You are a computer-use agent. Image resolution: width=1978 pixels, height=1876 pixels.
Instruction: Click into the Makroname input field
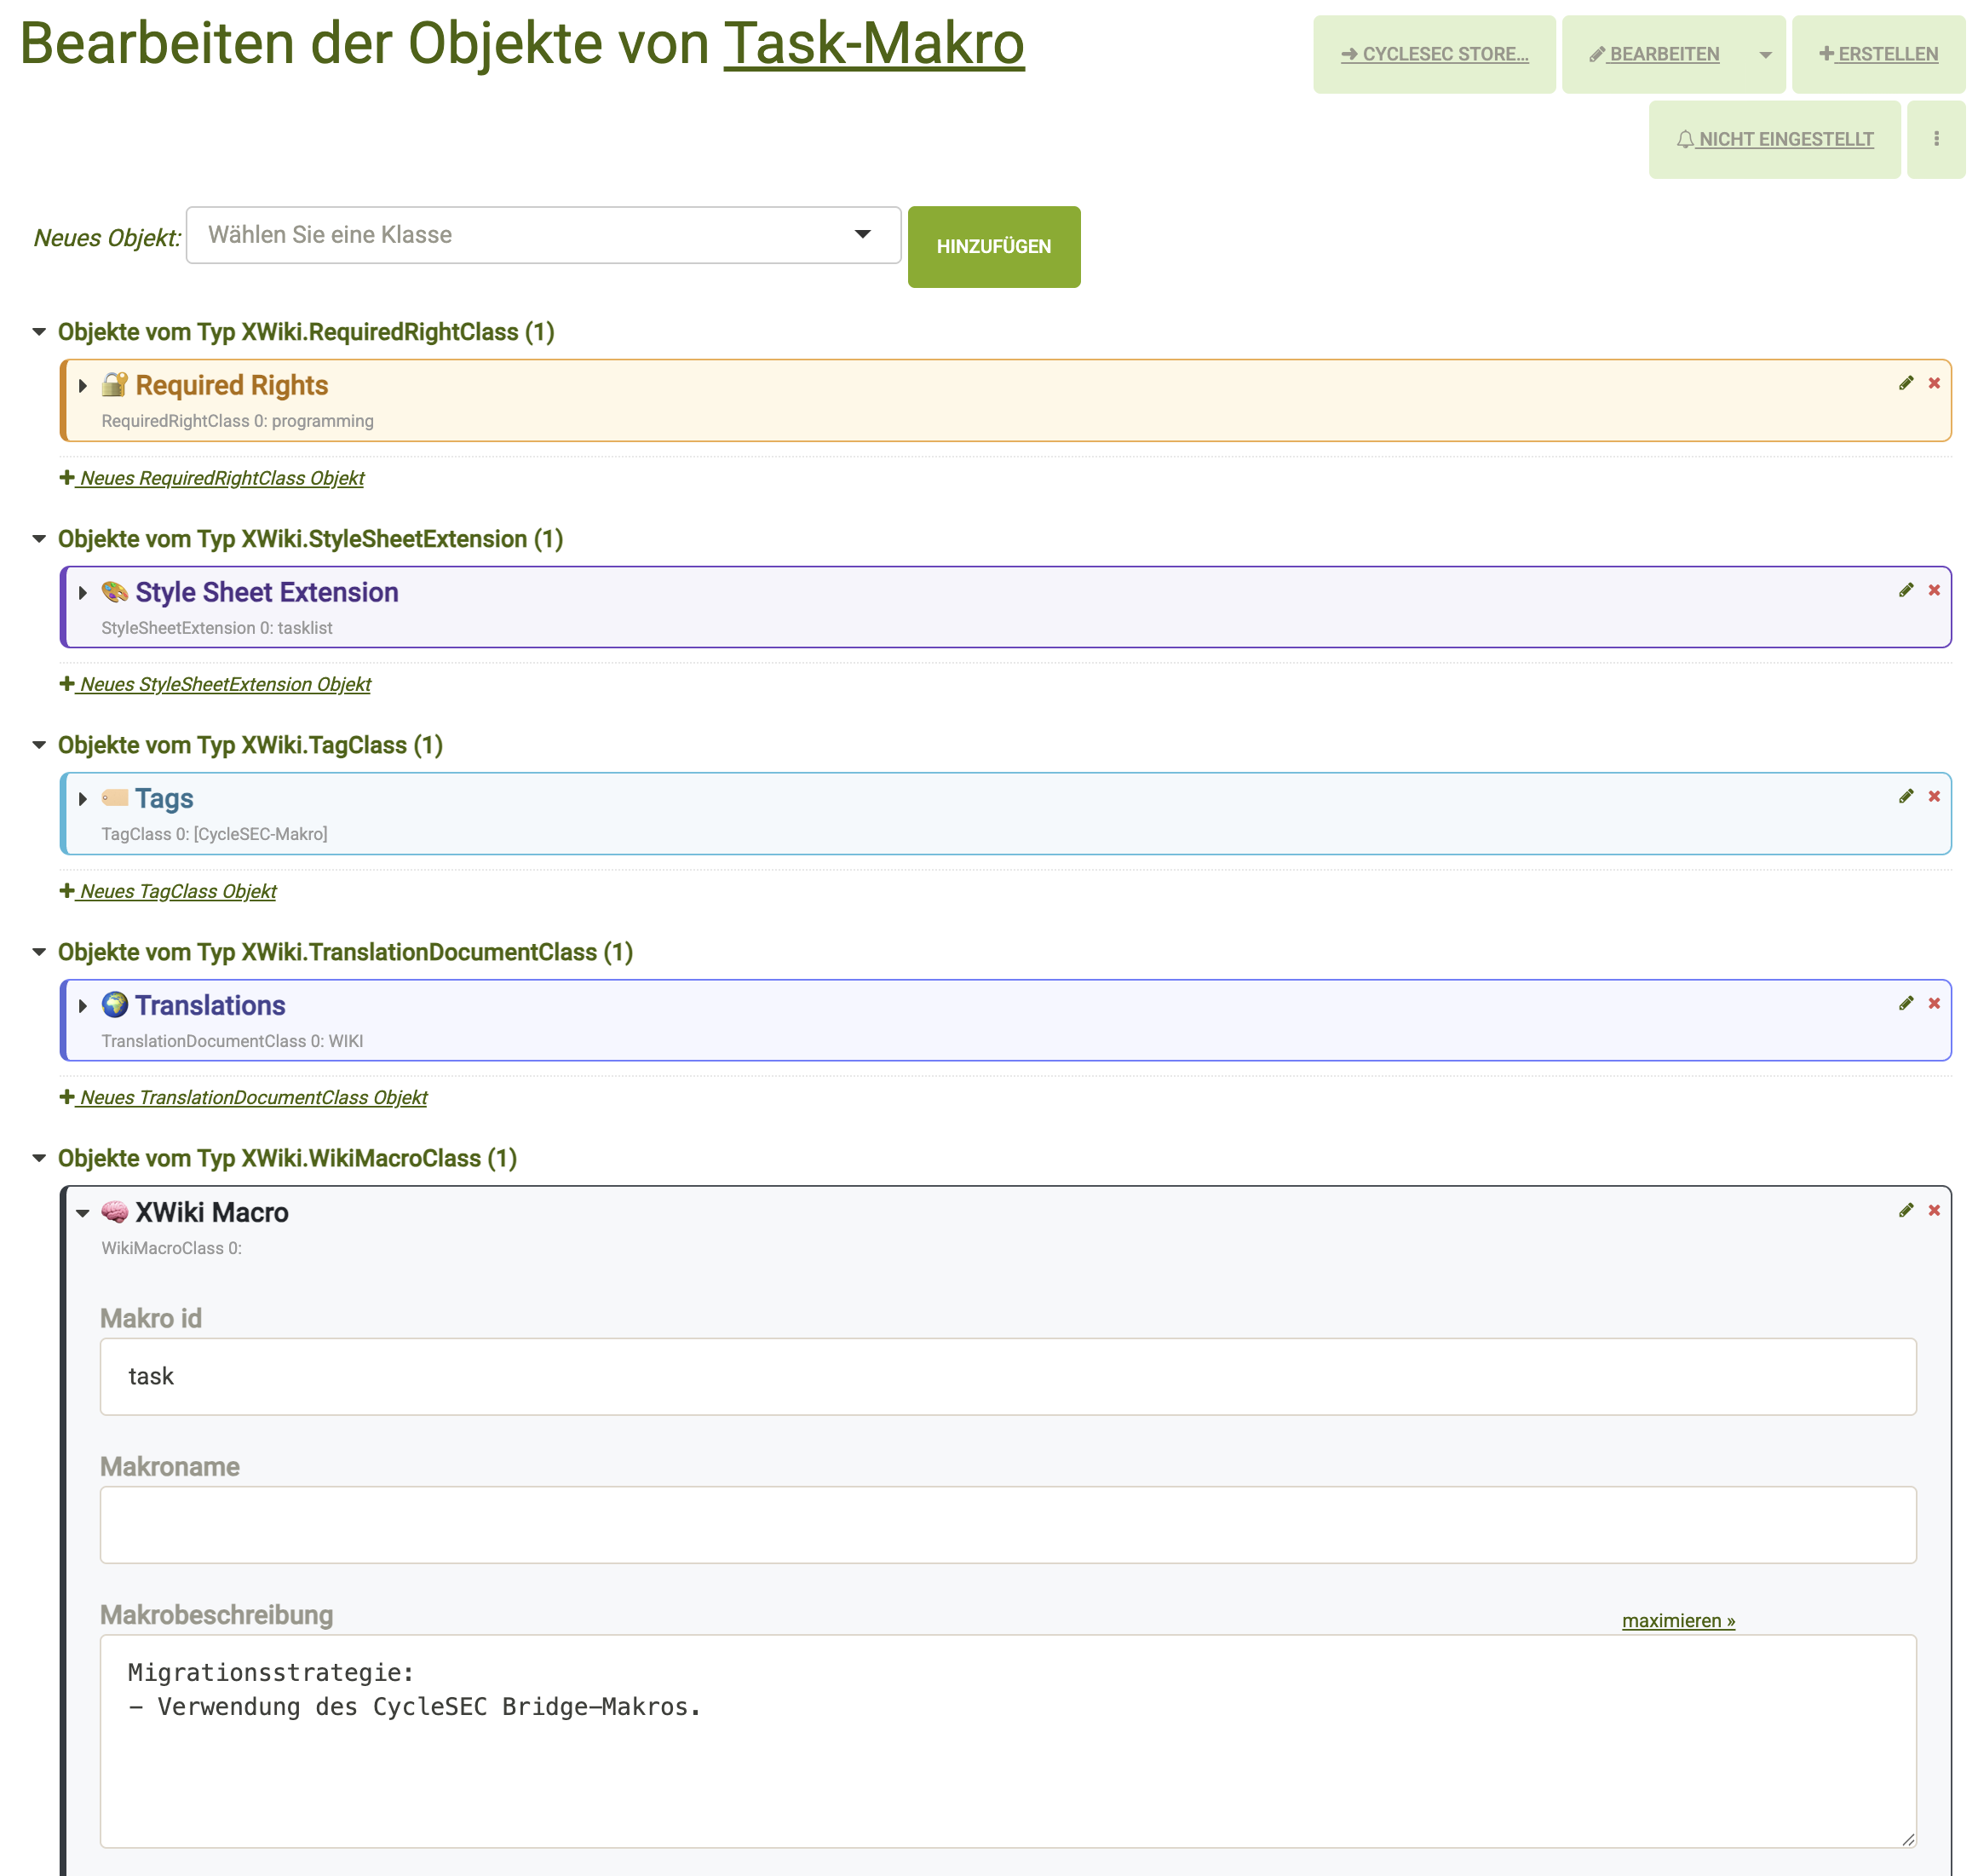[1007, 1524]
